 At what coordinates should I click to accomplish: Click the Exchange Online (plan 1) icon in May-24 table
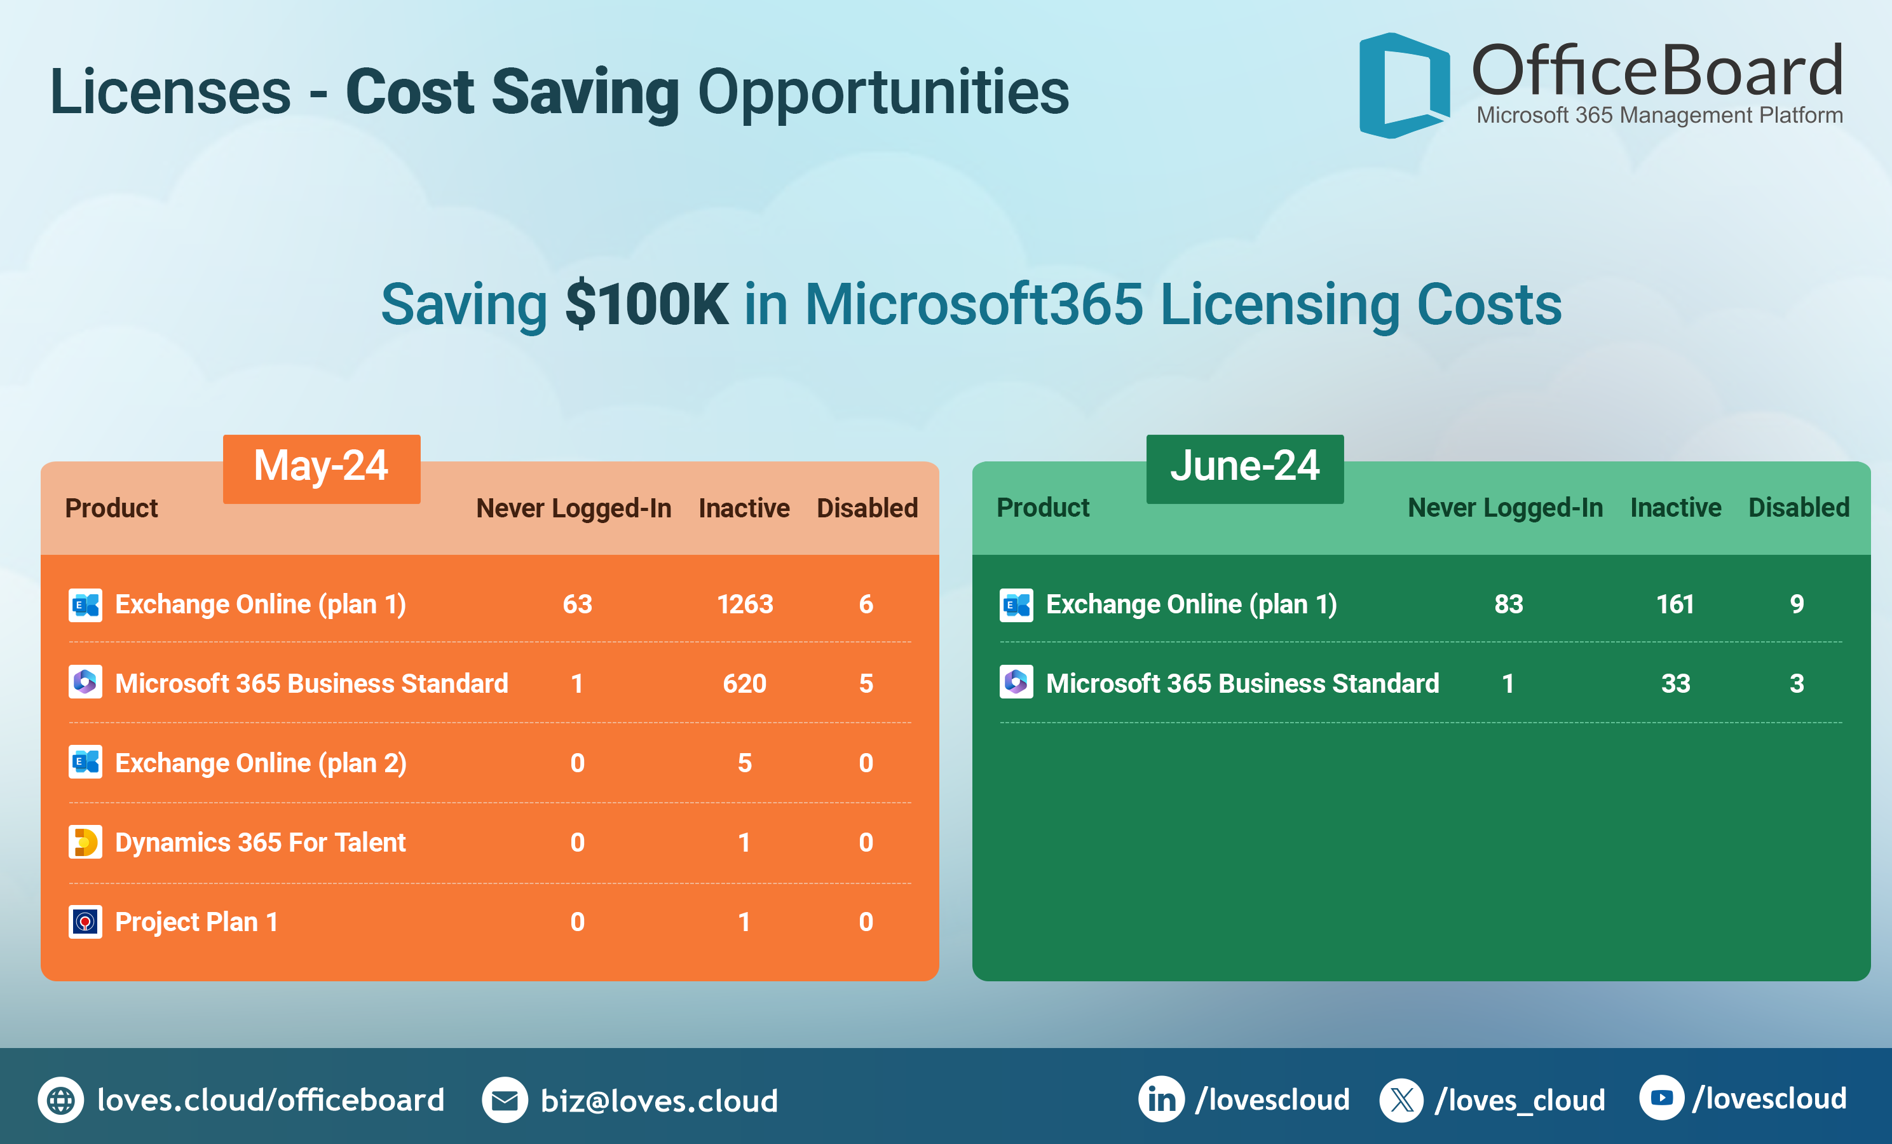[x=85, y=605]
